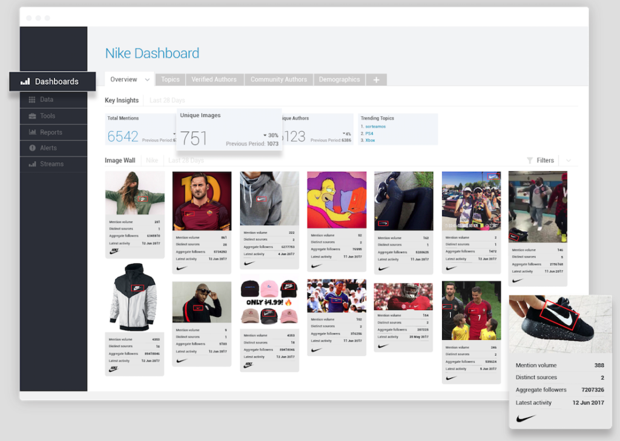Select the Overview tab

(124, 79)
